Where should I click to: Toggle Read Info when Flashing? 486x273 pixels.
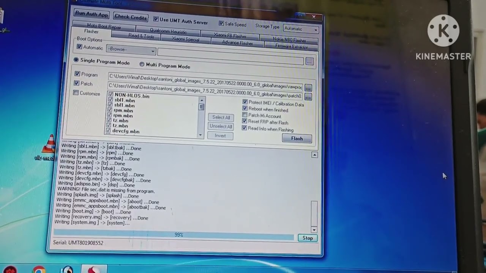(x=244, y=128)
